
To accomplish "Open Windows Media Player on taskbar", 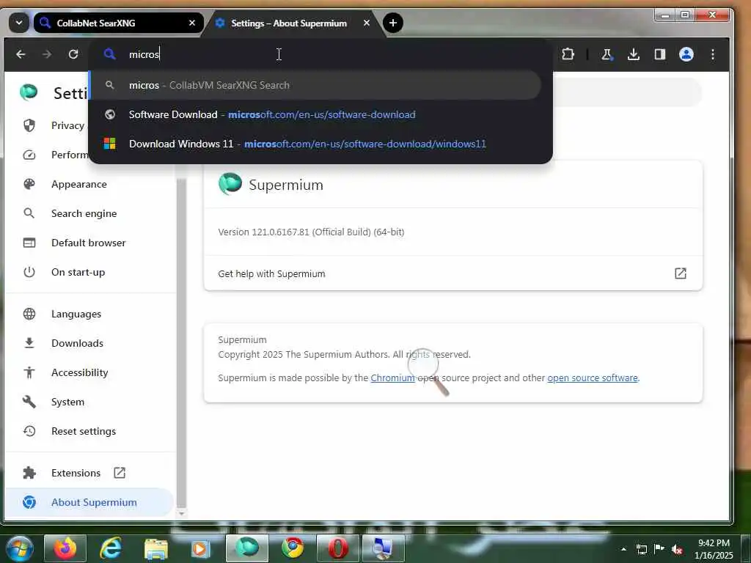I will (201, 548).
